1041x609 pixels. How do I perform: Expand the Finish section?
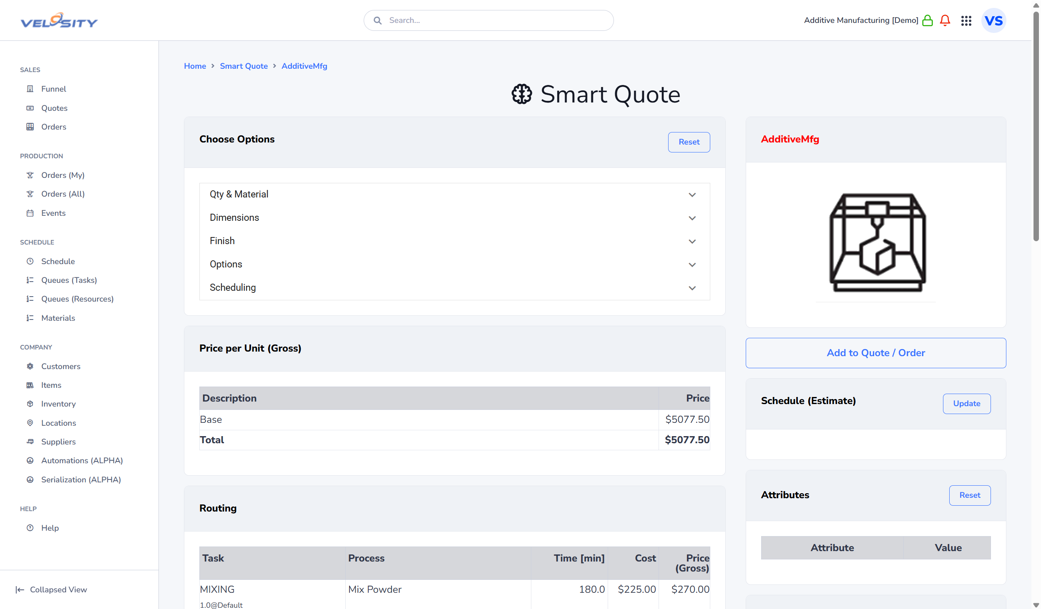[x=455, y=241]
